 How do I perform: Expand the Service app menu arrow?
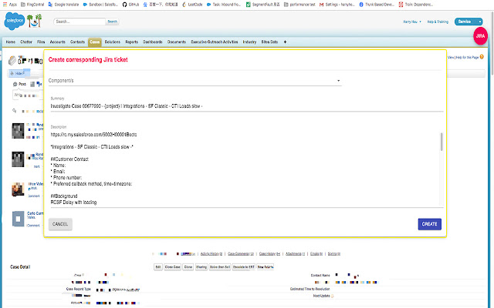tap(480, 22)
